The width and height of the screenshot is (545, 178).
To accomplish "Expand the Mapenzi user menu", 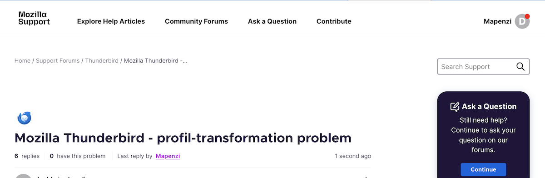I will 498,21.
